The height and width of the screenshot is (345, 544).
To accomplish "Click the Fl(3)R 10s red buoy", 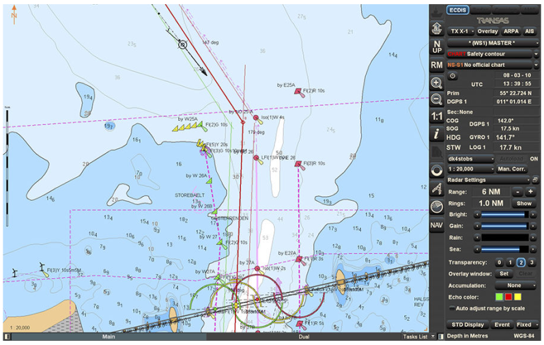I will [x=299, y=164].
